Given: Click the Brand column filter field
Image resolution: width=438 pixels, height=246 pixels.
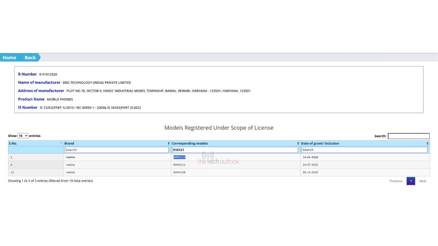Looking at the screenshot, I should [x=117, y=150].
